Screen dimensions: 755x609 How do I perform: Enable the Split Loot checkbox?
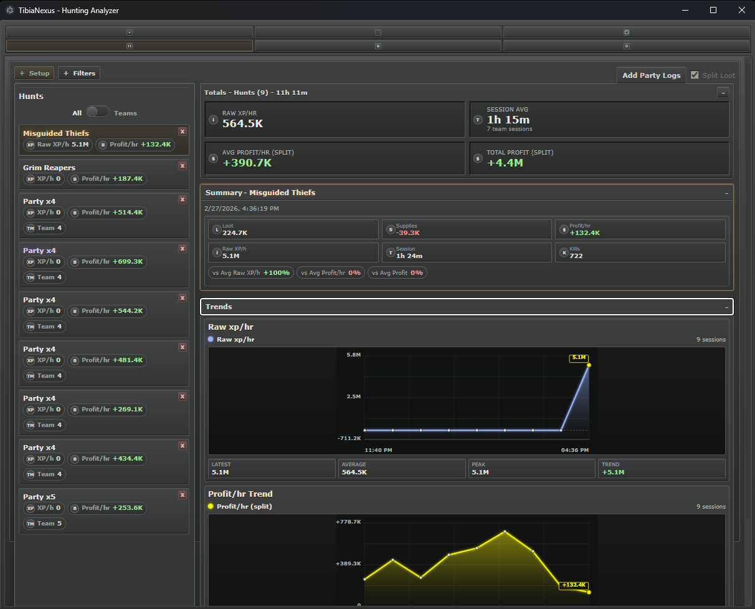(x=695, y=75)
